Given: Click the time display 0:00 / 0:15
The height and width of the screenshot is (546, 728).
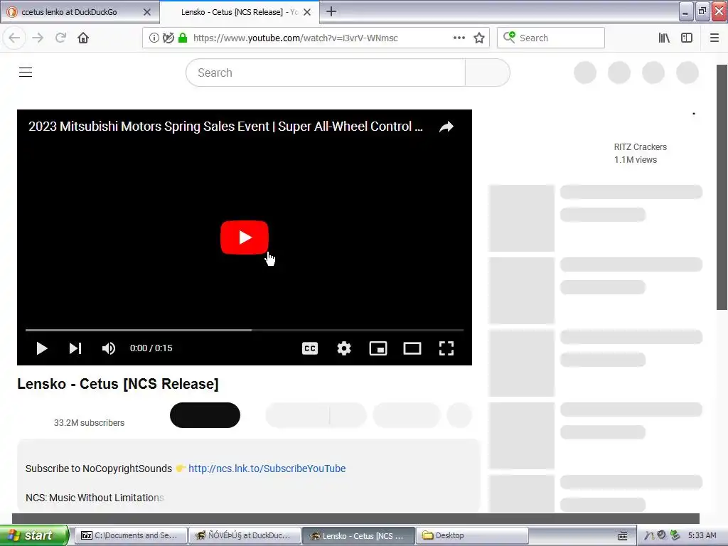Looking at the screenshot, I should (x=151, y=348).
